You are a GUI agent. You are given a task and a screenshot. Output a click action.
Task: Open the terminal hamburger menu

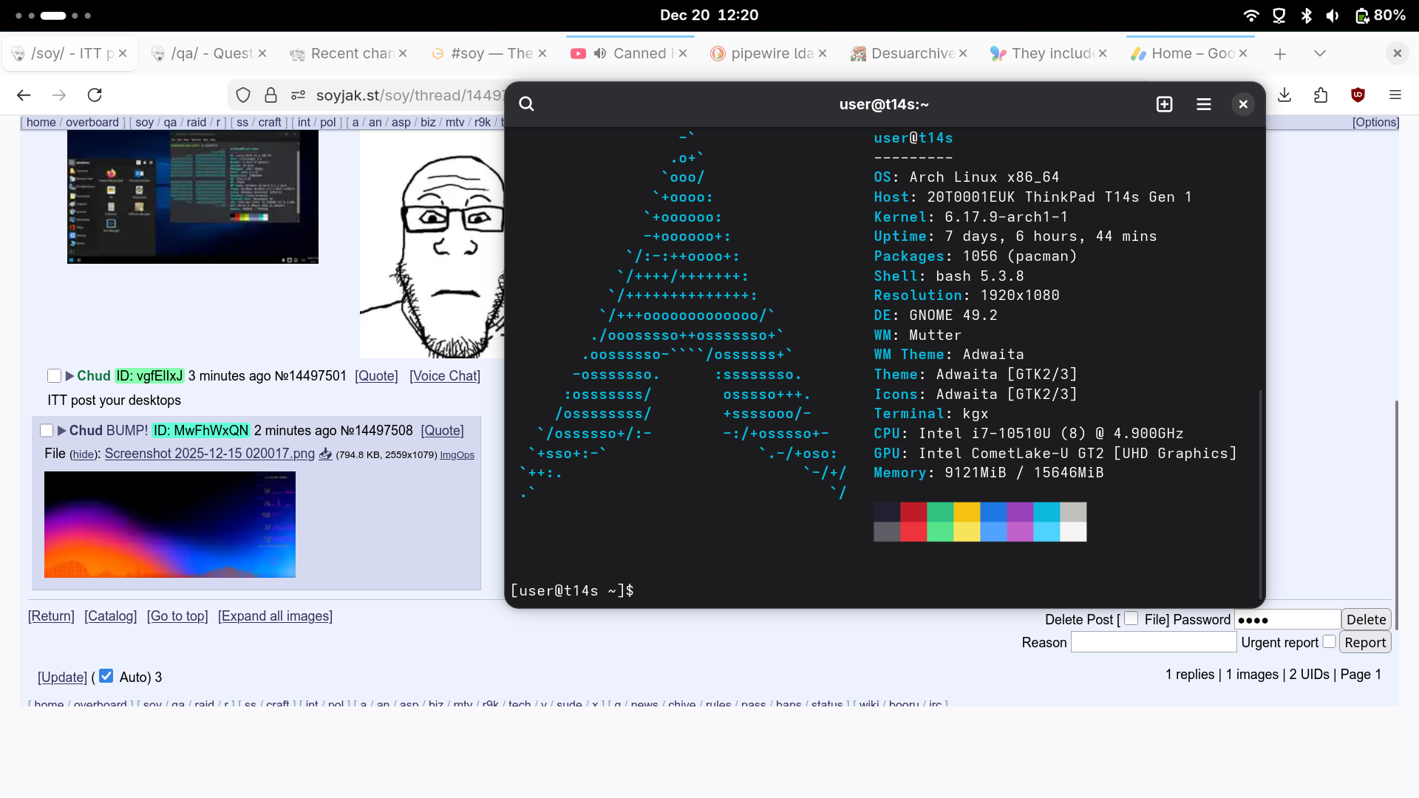coord(1203,104)
